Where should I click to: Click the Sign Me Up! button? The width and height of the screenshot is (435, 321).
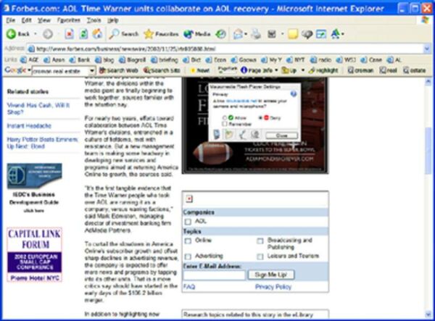270,275
